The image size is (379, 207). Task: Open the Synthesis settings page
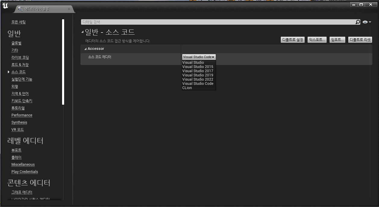click(19, 122)
